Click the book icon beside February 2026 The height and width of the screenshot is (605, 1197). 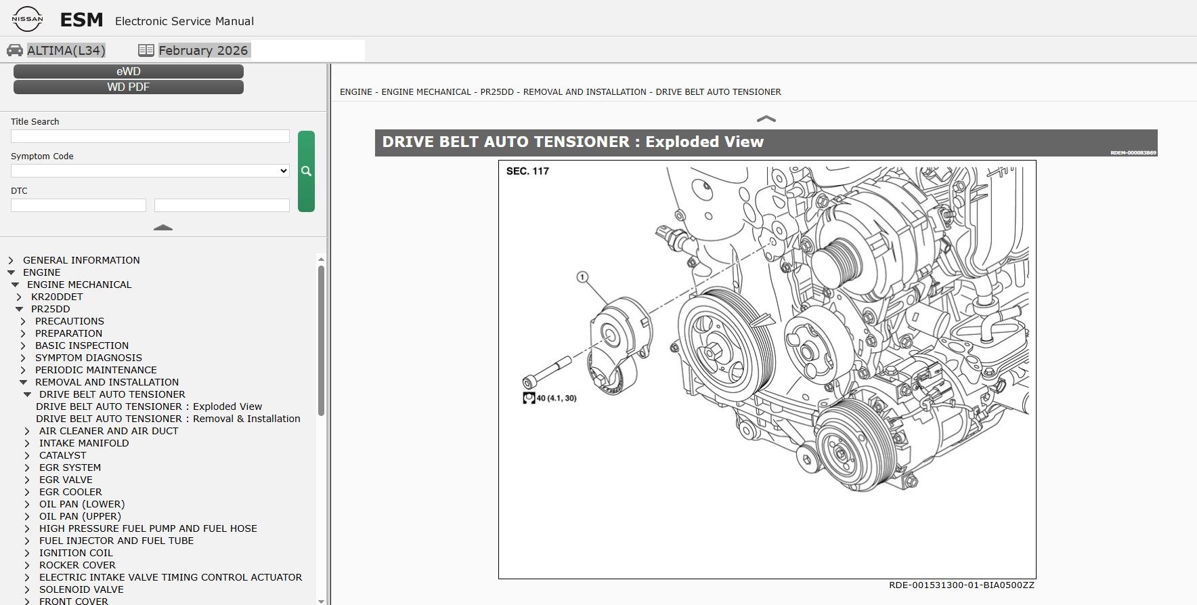[146, 50]
